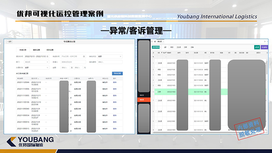Check the checkbox of row 2 in right table
The width and height of the screenshot is (272, 153).
click(x=156, y=70)
